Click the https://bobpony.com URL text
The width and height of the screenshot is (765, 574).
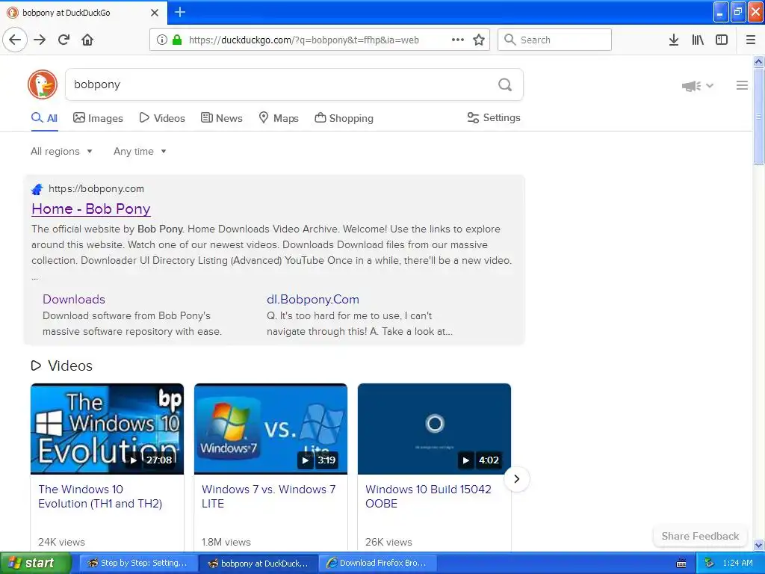pyautogui.click(x=96, y=189)
